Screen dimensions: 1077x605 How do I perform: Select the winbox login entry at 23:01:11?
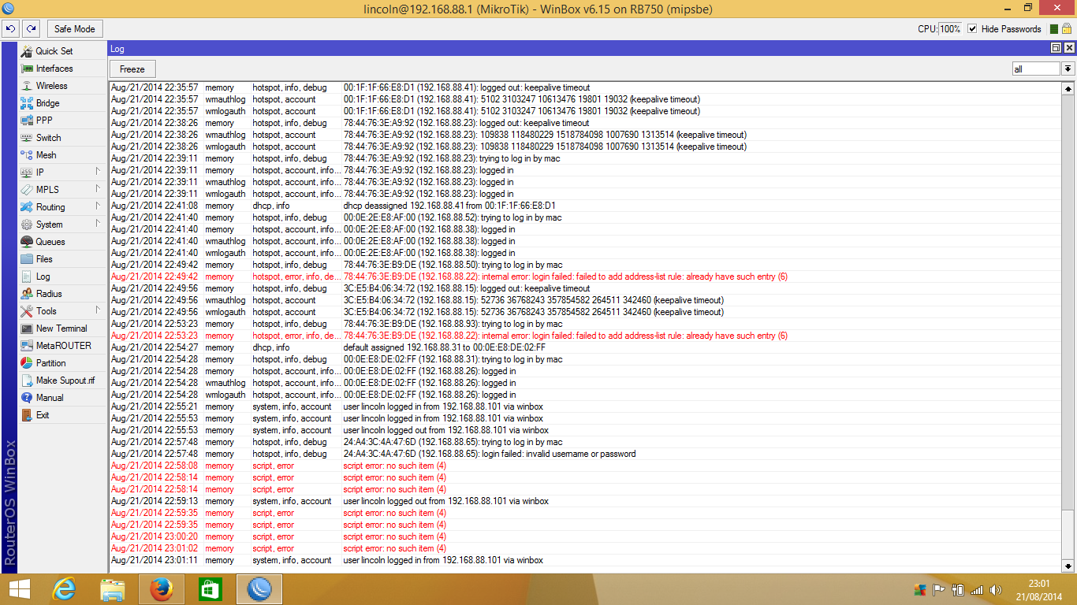tap(586, 560)
